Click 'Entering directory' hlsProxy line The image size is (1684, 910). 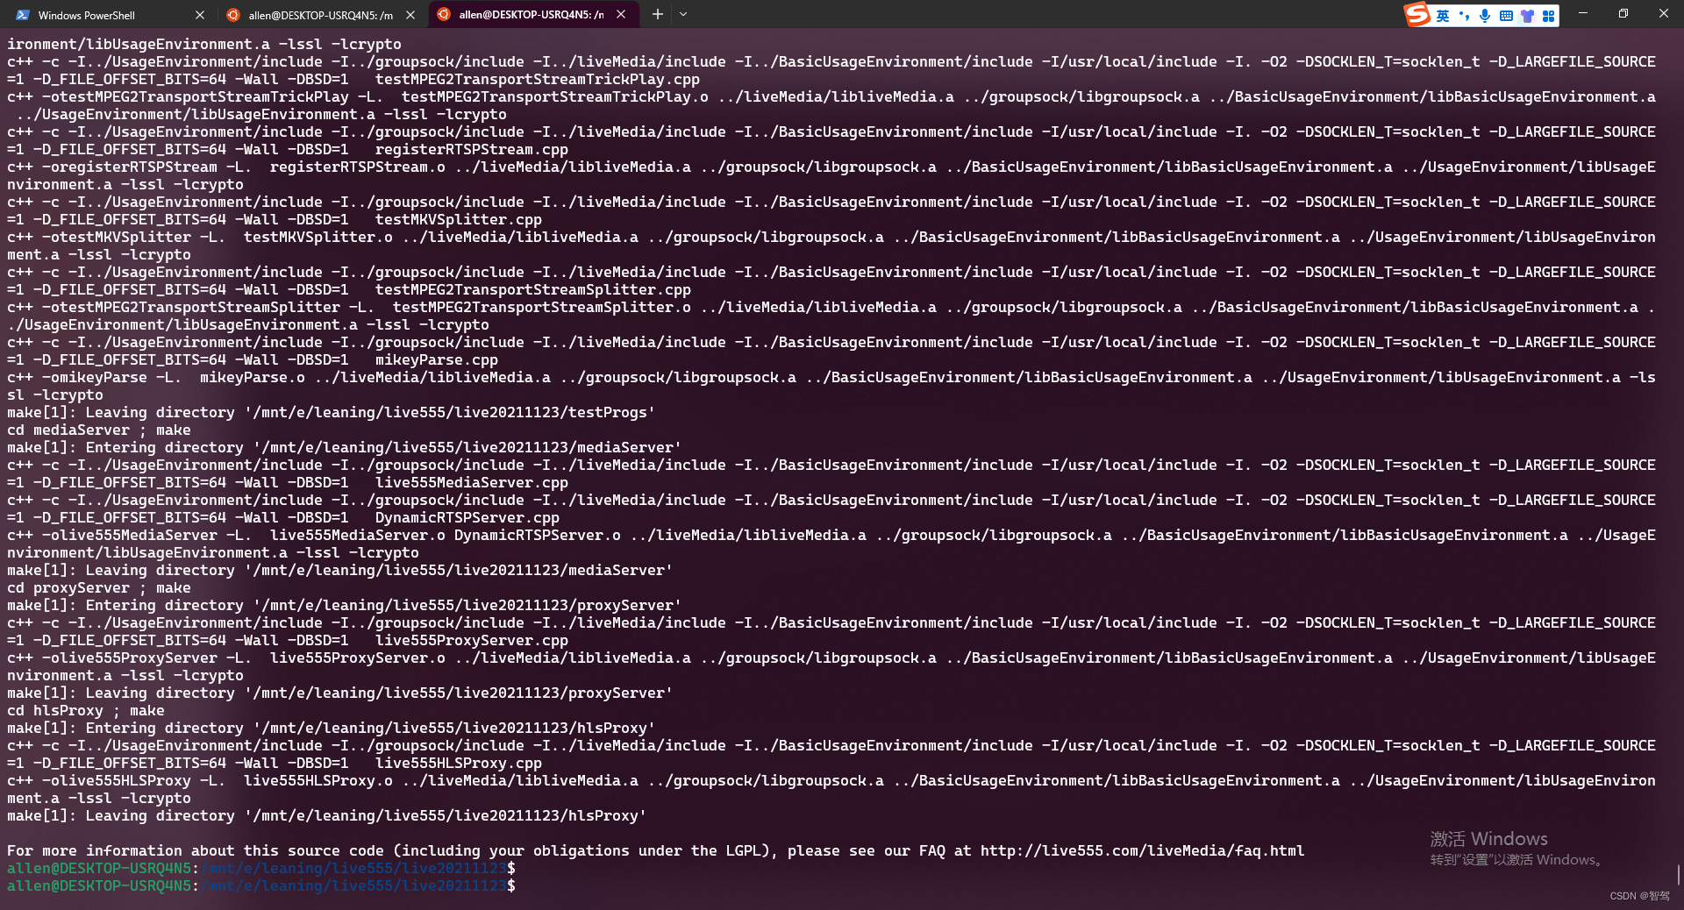(x=332, y=728)
